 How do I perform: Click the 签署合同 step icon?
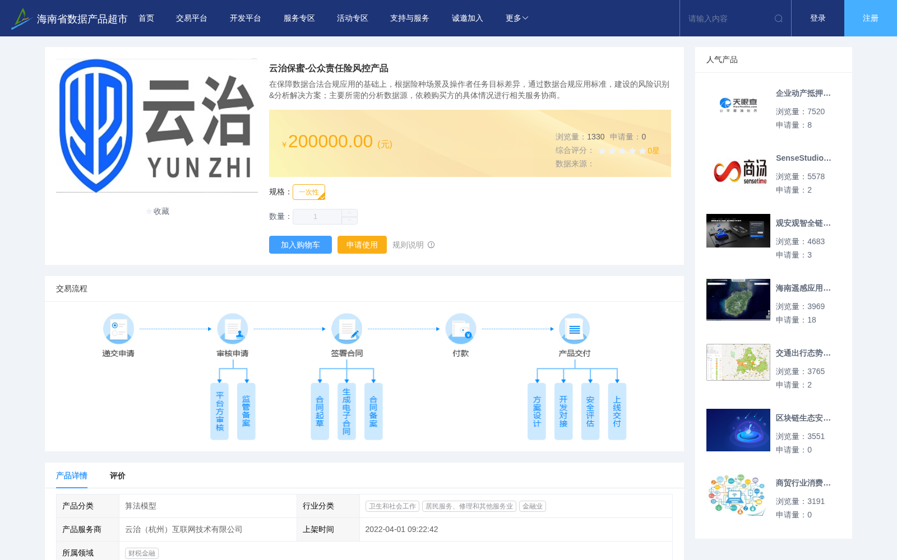click(x=347, y=329)
